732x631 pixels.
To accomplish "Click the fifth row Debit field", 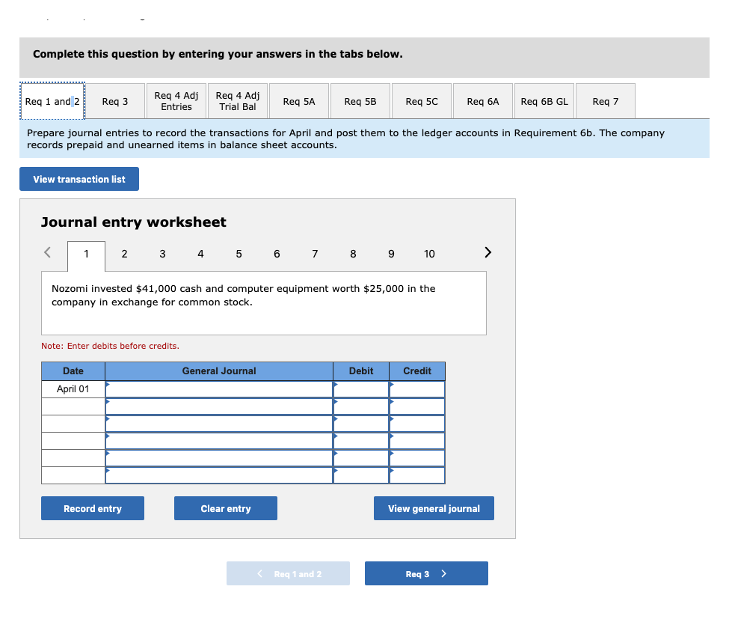I will (x=361, y=458).
